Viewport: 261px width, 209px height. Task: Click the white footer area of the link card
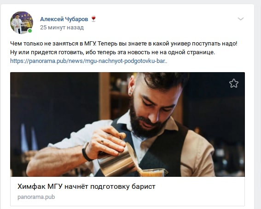[128, 191]
